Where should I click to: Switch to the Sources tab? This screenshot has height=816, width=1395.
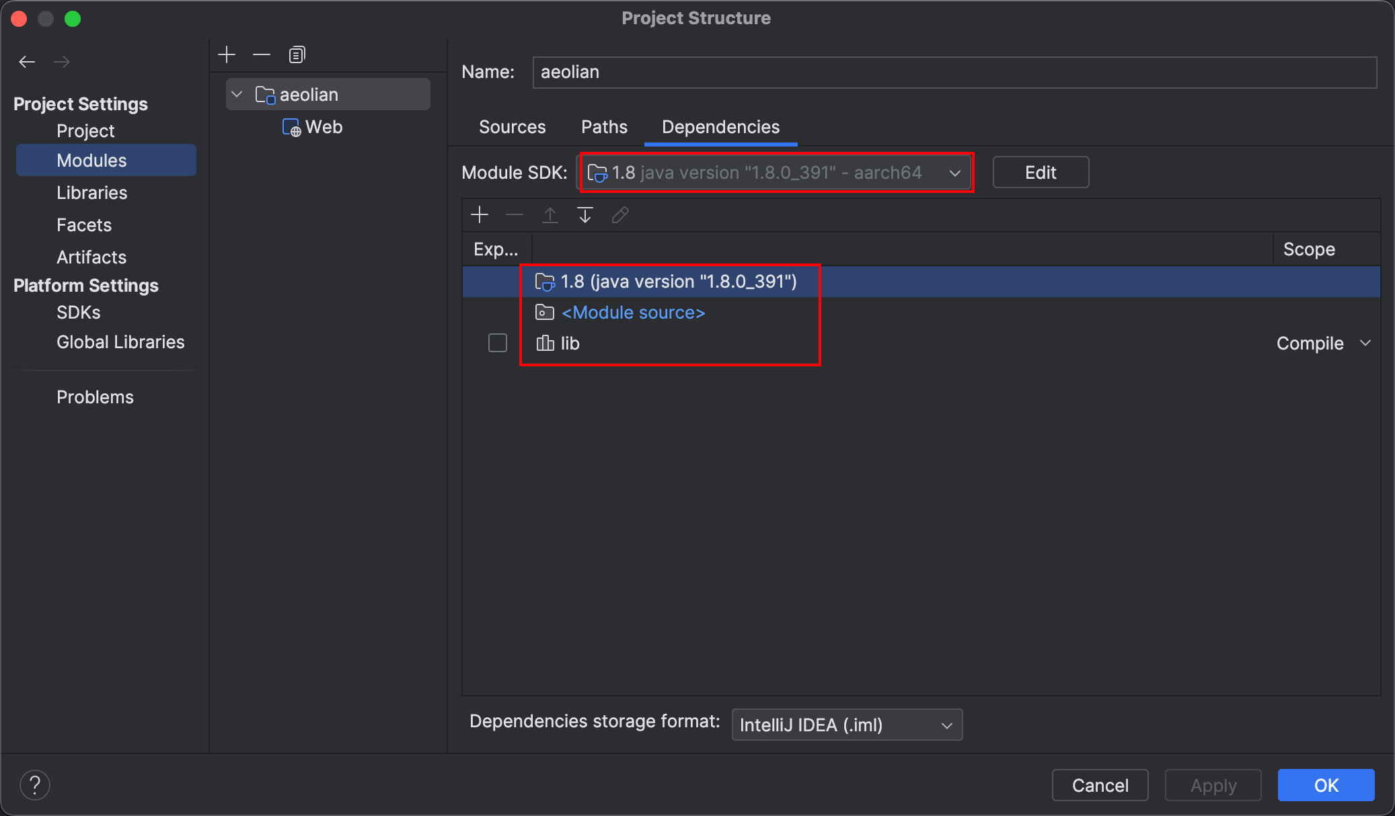[513, 127]
